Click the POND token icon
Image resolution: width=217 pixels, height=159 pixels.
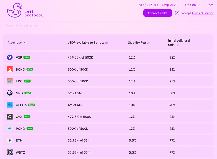pyautogui.click(x=10, y=129)
